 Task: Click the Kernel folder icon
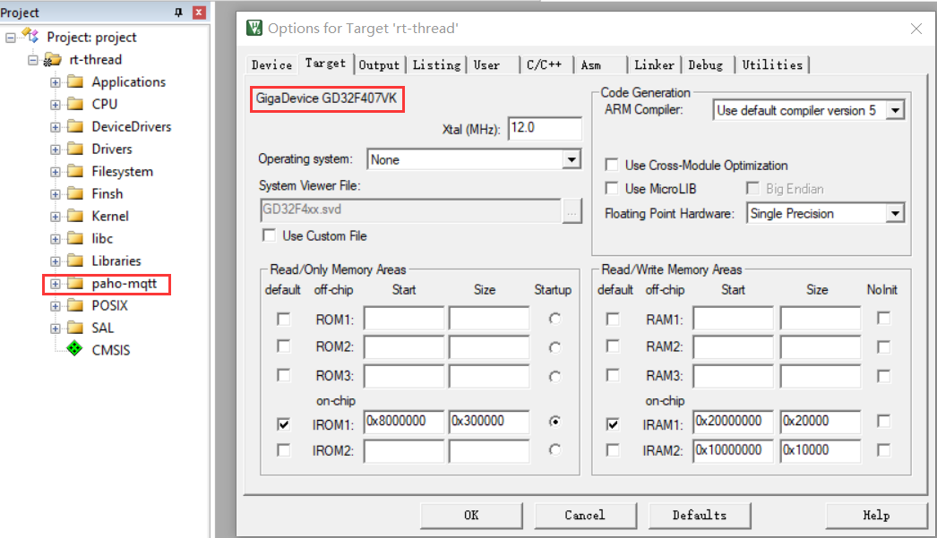click(75, 216)
